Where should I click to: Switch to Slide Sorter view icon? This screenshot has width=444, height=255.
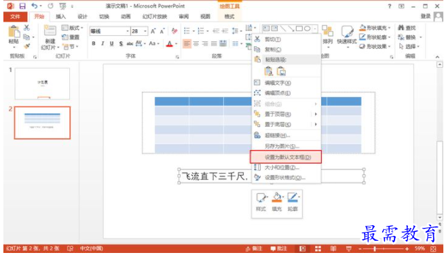[x=318, y=249]
